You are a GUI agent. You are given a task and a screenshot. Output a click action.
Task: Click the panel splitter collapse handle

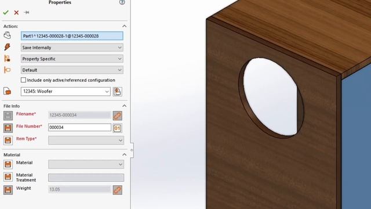[132, 150]
